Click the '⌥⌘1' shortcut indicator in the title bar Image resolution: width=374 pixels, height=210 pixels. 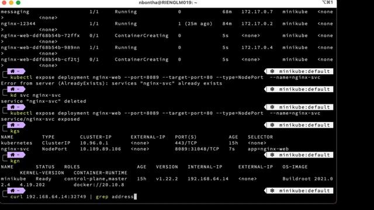(327, 2)
